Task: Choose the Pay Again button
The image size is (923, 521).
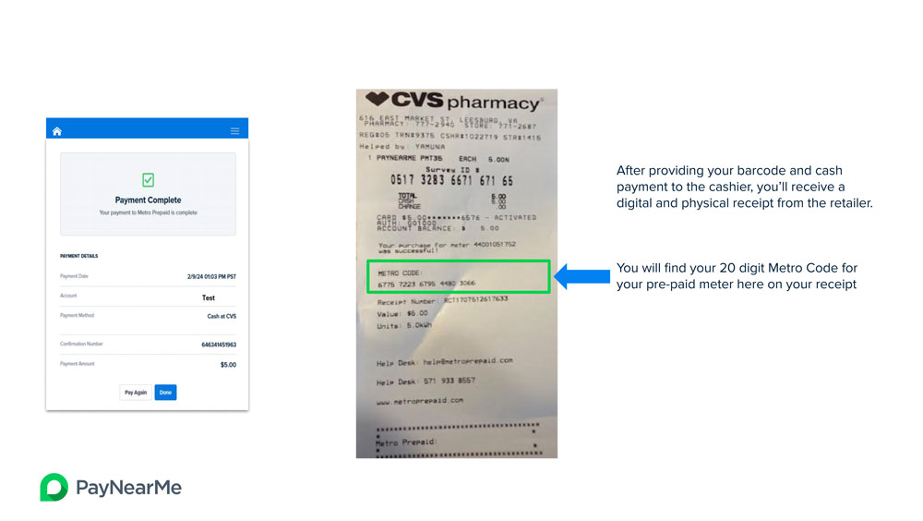Action: [136, 393]
